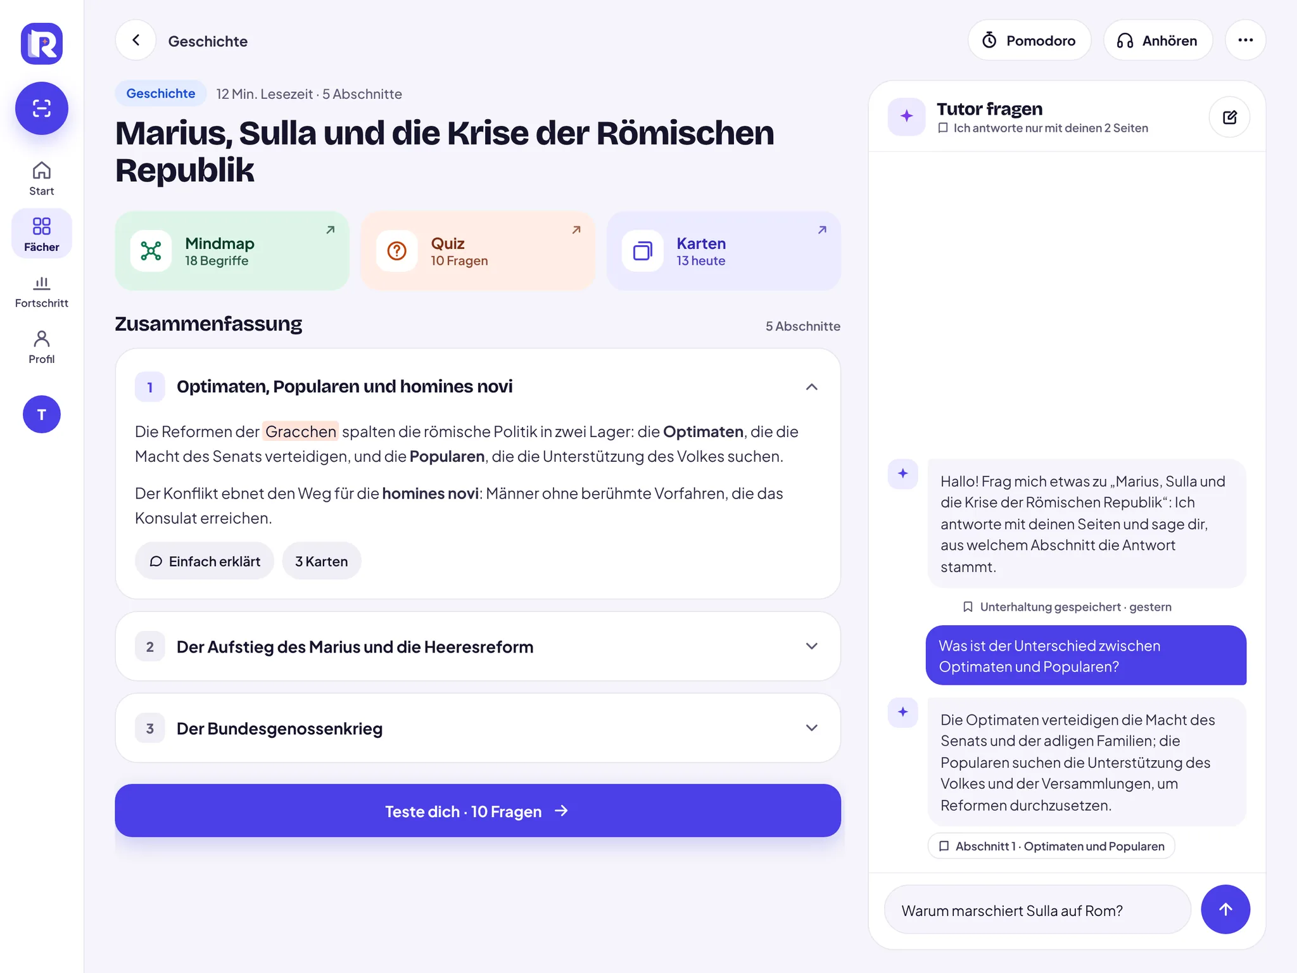
Task: Open the Quiz card with 10 Fragen
Action: pyautogui.click(x=478, y=251)
